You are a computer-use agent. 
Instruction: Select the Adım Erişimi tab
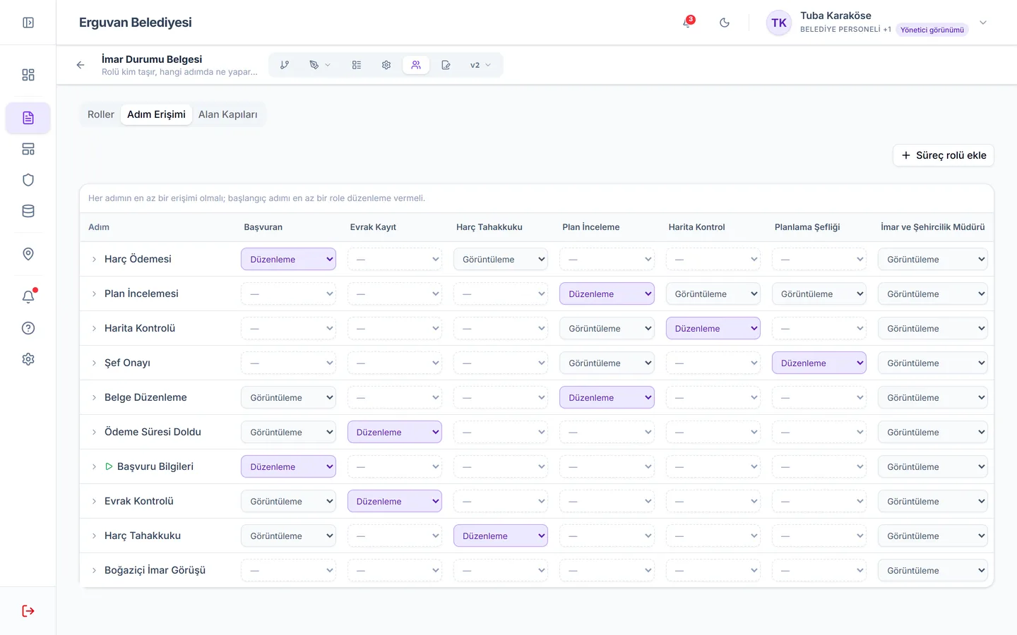coord(156,114)
